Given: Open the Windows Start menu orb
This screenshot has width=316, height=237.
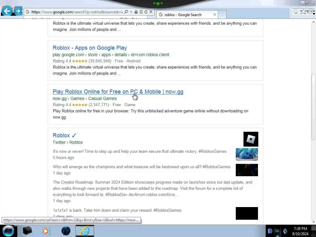Looking at the screenshot, I should tap(8, 231).
